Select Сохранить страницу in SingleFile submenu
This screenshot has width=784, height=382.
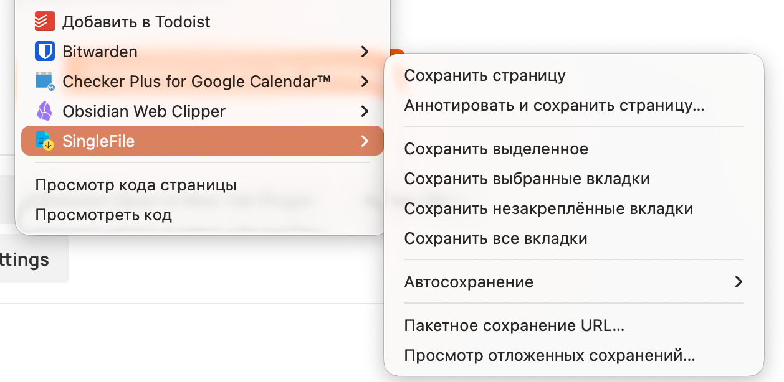574,75
